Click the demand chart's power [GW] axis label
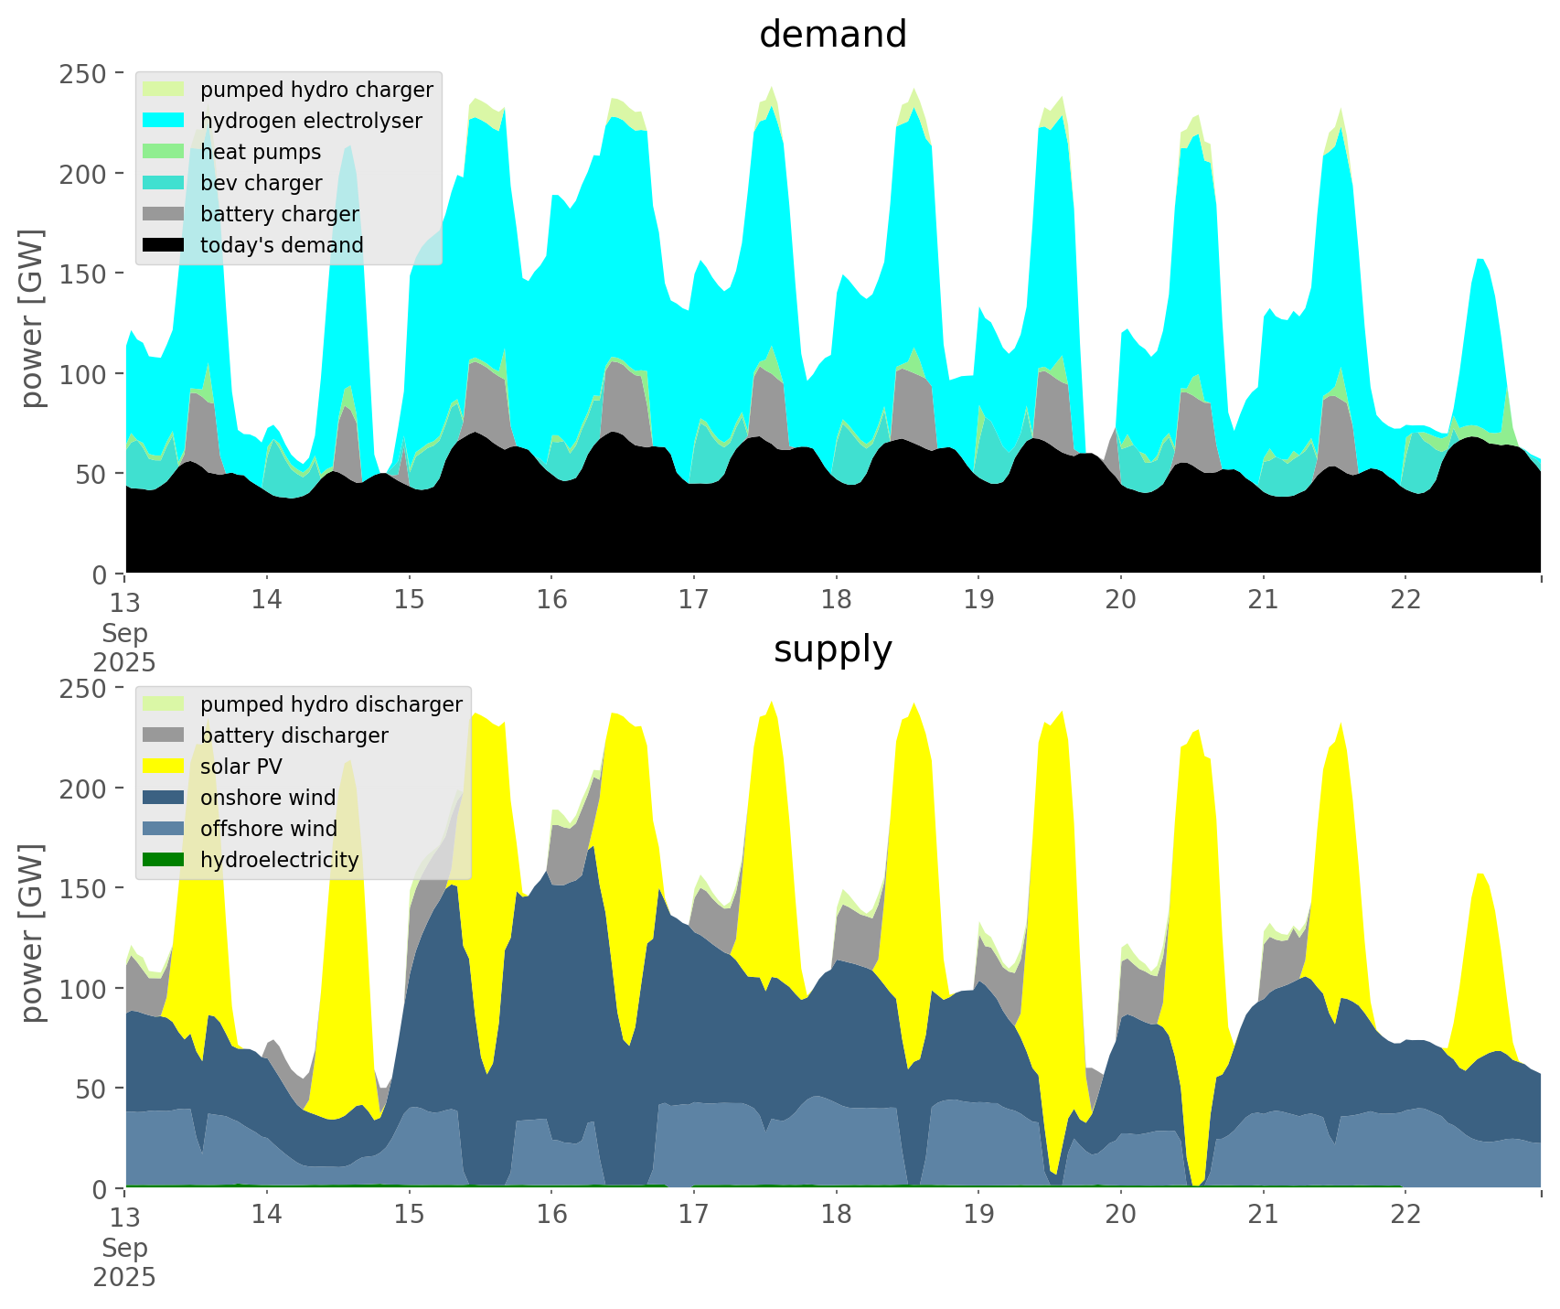The width and height of the screenshot is (1560, 1309). pos(32,319)
